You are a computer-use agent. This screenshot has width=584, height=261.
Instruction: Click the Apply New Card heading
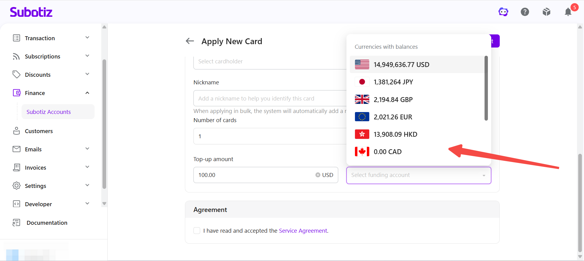click(232, 41)
